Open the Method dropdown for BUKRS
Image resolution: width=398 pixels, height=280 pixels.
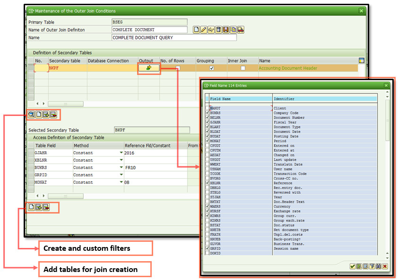pos(121,167)
